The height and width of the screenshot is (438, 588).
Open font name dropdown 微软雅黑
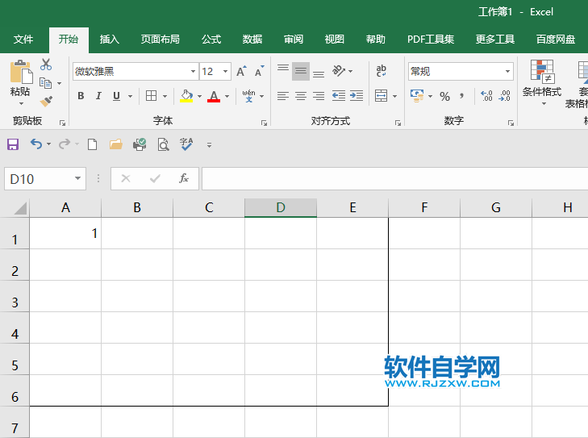[193, 71]
